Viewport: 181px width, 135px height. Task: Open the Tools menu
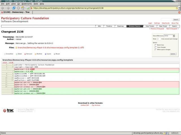click(x=36, y=4)
